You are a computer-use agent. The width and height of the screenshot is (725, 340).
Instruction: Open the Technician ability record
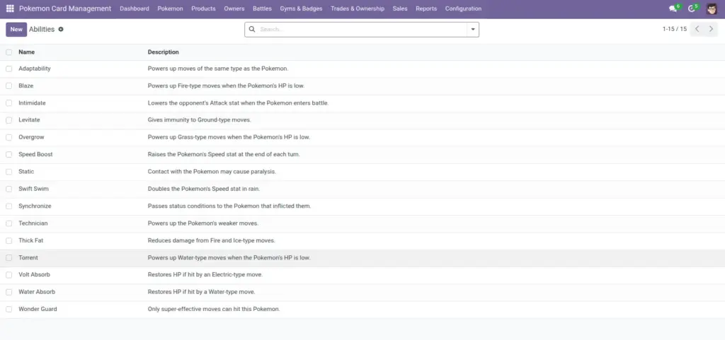(33, 223)
